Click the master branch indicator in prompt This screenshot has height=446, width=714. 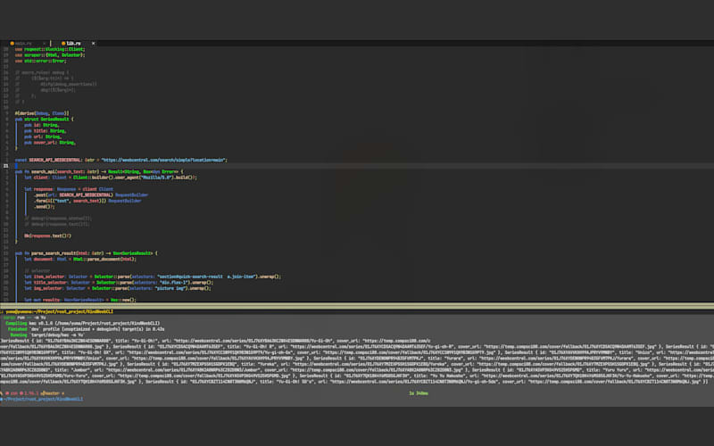coord(51,393)
